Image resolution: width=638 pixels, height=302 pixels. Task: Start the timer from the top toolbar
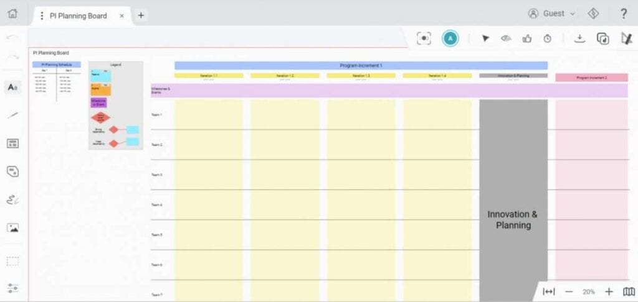547,39
